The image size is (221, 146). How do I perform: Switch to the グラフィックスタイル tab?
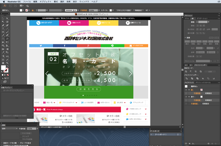203,82
